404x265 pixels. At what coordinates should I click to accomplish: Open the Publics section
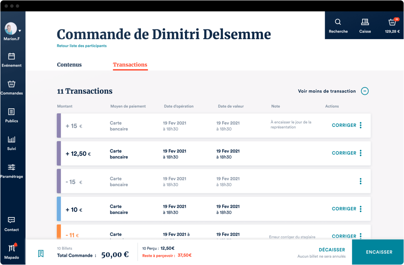(12, 115)
